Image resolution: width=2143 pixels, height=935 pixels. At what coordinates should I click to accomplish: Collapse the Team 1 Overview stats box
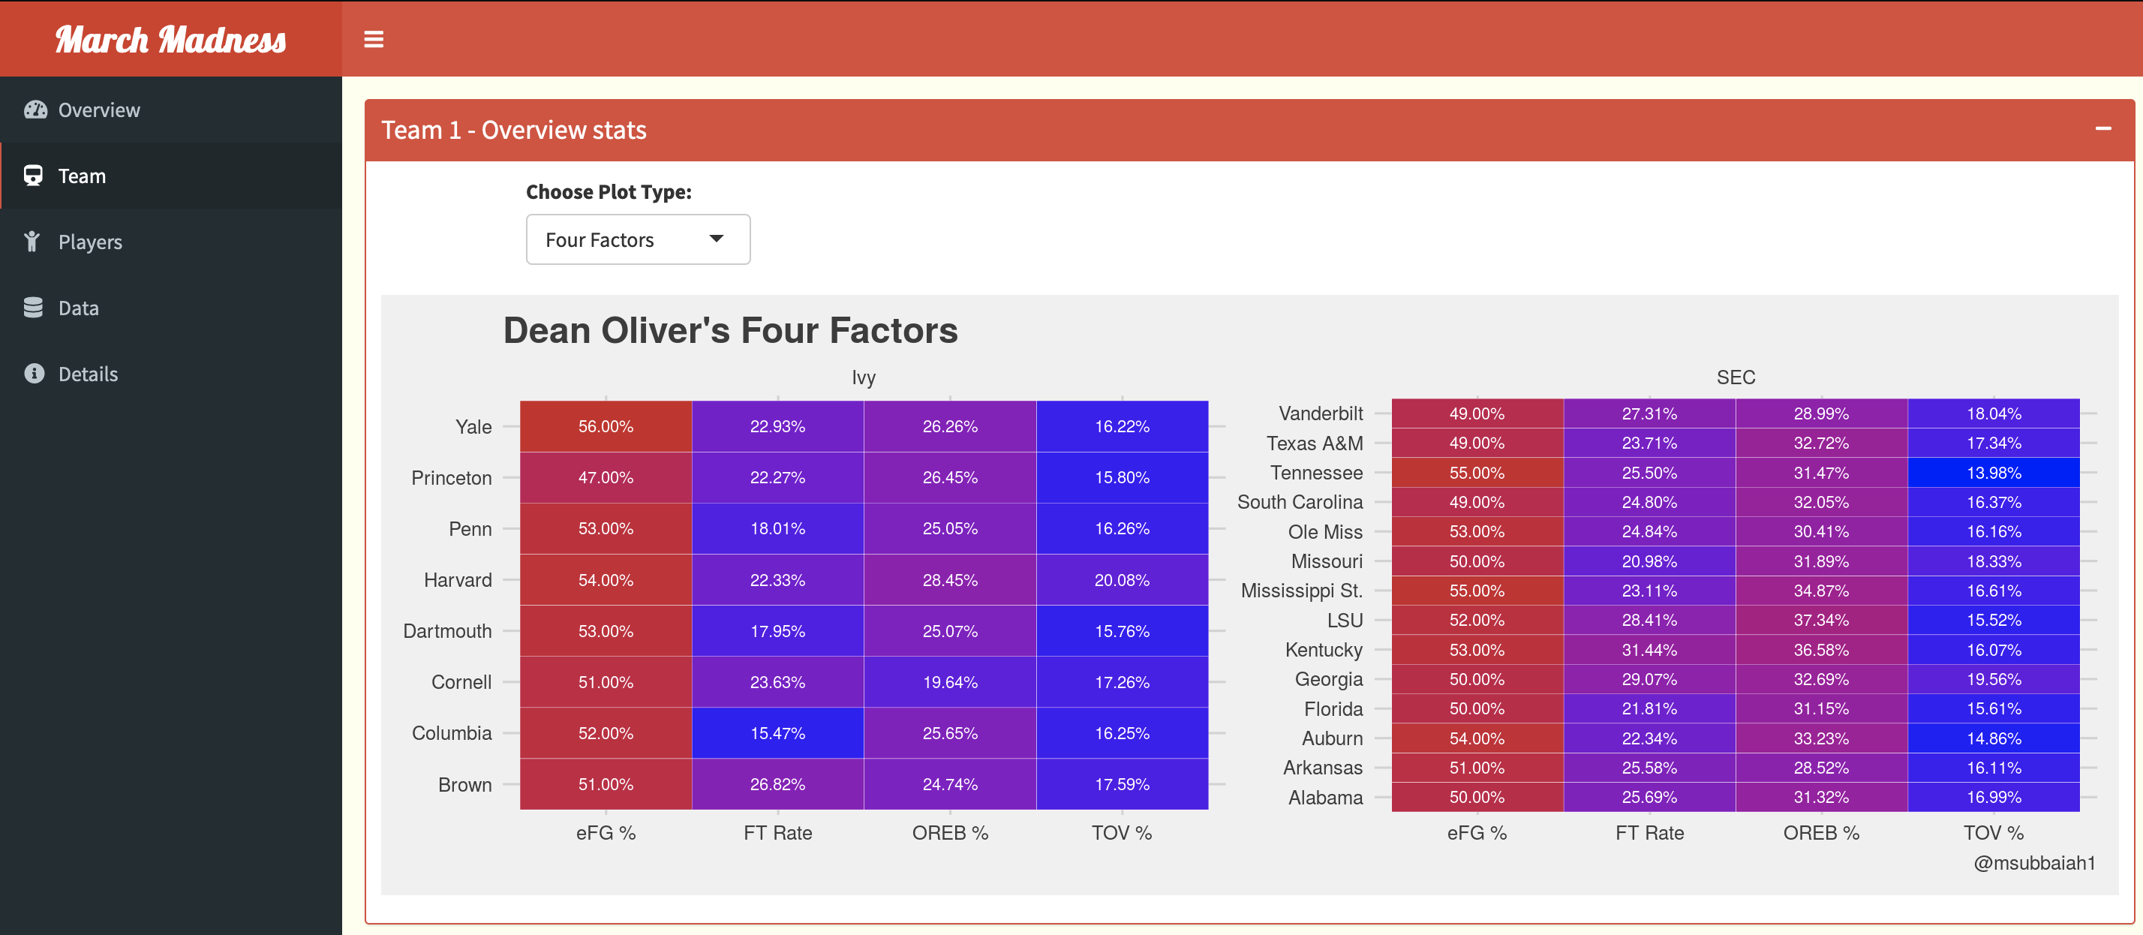[2103, 129]
